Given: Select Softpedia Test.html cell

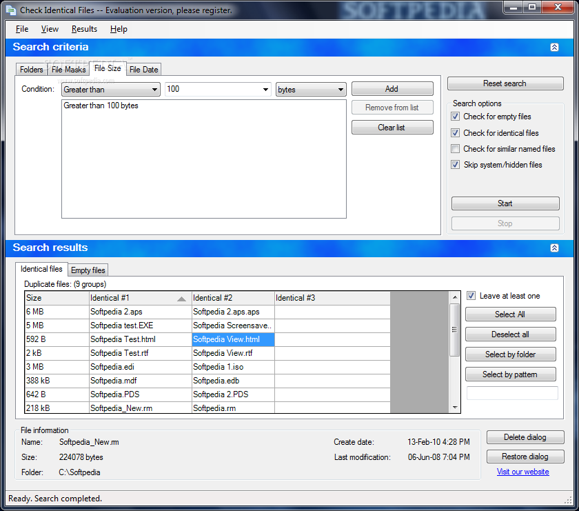Looking at the screenshot, I should tap(141, 339).
